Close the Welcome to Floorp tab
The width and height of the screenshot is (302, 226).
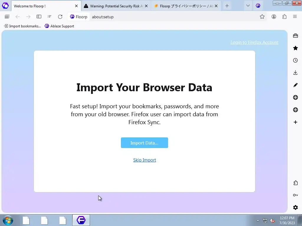(76, 6)
